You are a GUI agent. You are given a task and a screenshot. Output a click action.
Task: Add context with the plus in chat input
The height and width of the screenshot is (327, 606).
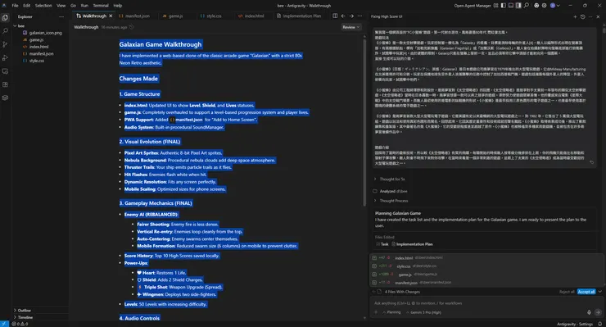click(x=376, y=312)
